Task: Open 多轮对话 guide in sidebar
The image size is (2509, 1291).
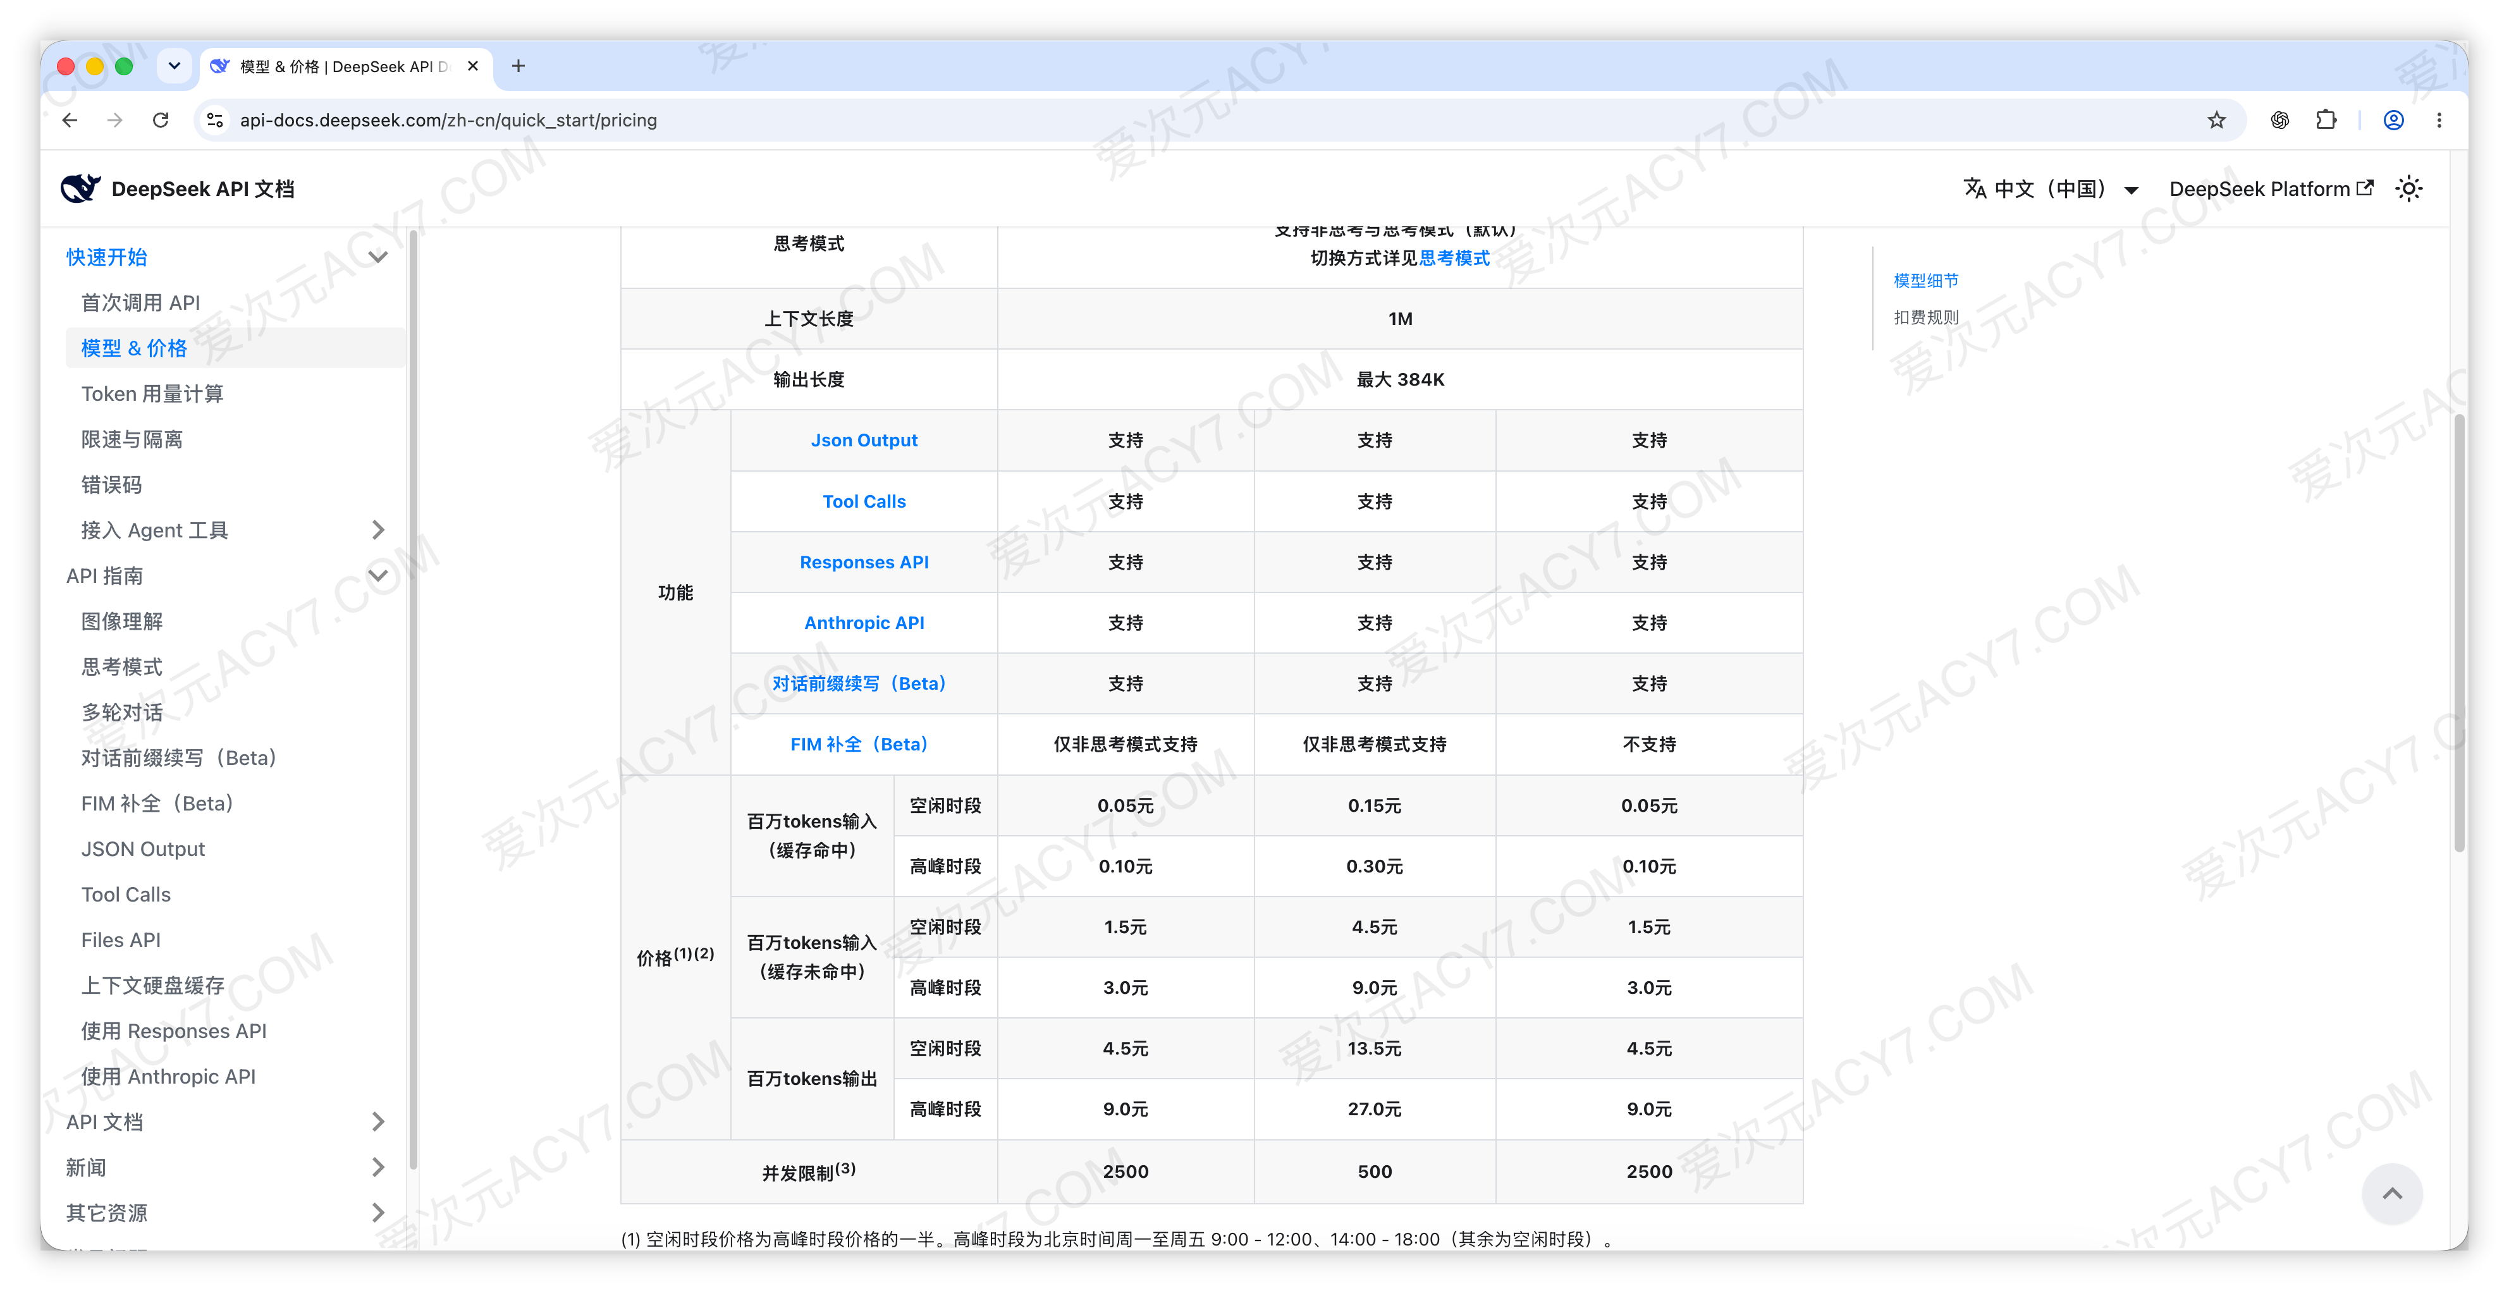Action: point(122,713)
